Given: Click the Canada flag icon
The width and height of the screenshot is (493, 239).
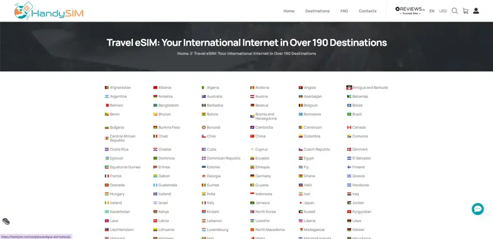Looking at the screenshot, I should 349,128.
